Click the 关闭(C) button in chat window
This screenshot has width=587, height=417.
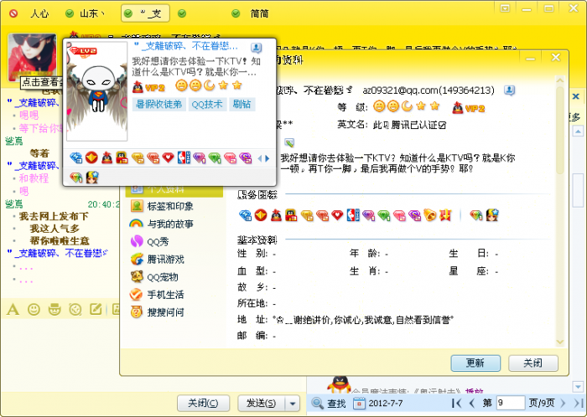click(x=203, y=404)
